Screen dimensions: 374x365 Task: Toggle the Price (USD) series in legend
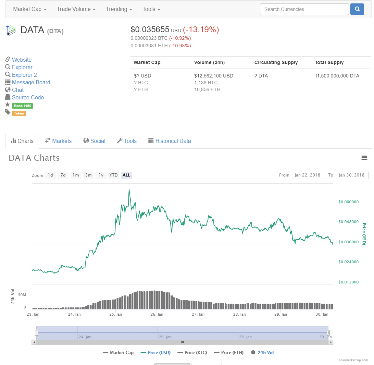155,353
